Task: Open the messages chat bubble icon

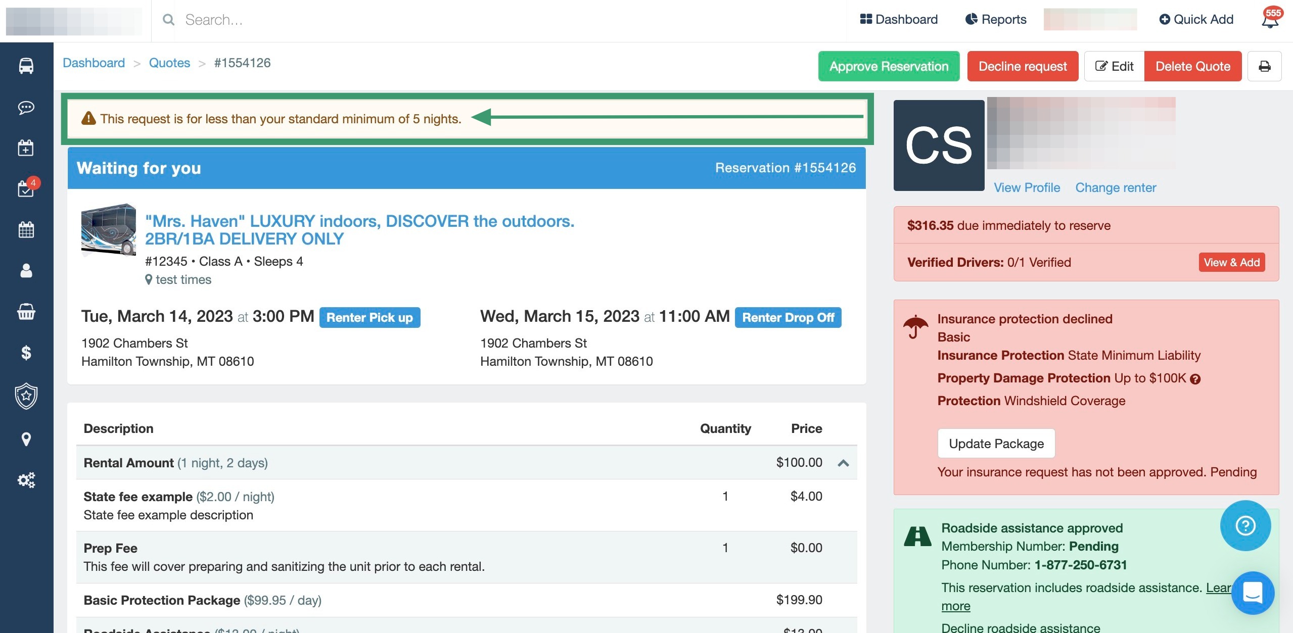Action: 26,108
